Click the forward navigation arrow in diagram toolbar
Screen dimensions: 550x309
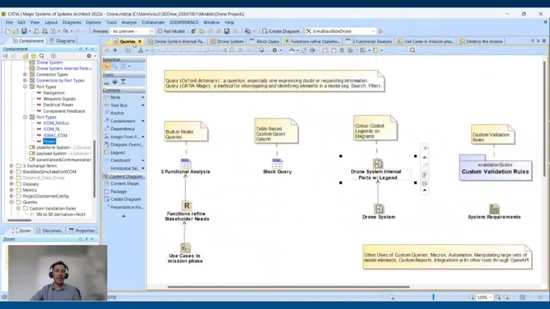pyautogui.click(x=115, y=50)
